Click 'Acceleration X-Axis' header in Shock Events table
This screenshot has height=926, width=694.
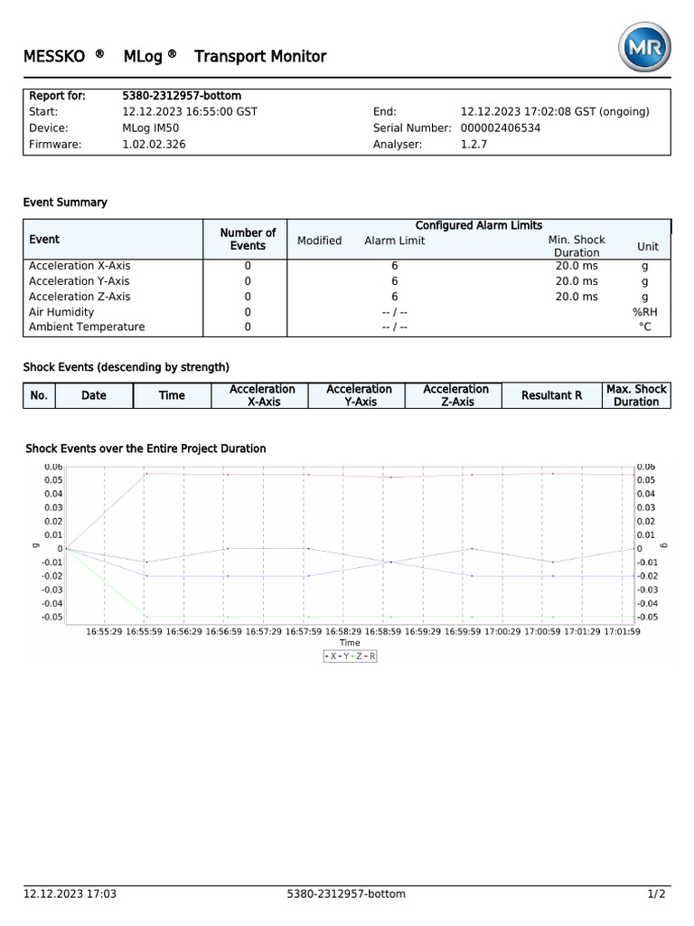(262, 395)
